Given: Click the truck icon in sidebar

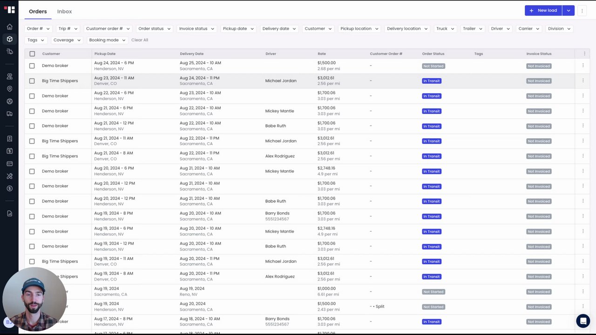Looking at the screenshot, I should point(9,114).
